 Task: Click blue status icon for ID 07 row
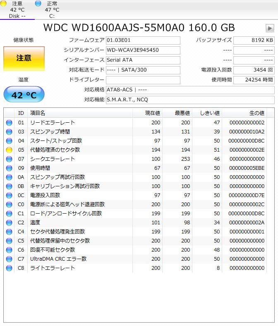9,159
